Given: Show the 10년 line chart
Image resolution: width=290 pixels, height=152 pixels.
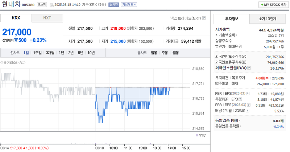Looking at the screenshot, I should tap(91, 53).
